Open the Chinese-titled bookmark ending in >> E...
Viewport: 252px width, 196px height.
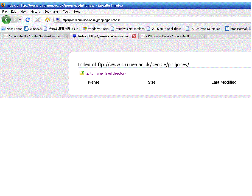click(62, 29)
